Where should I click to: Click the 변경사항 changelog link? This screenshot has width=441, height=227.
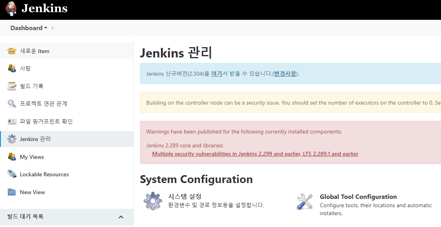(285, 74)
